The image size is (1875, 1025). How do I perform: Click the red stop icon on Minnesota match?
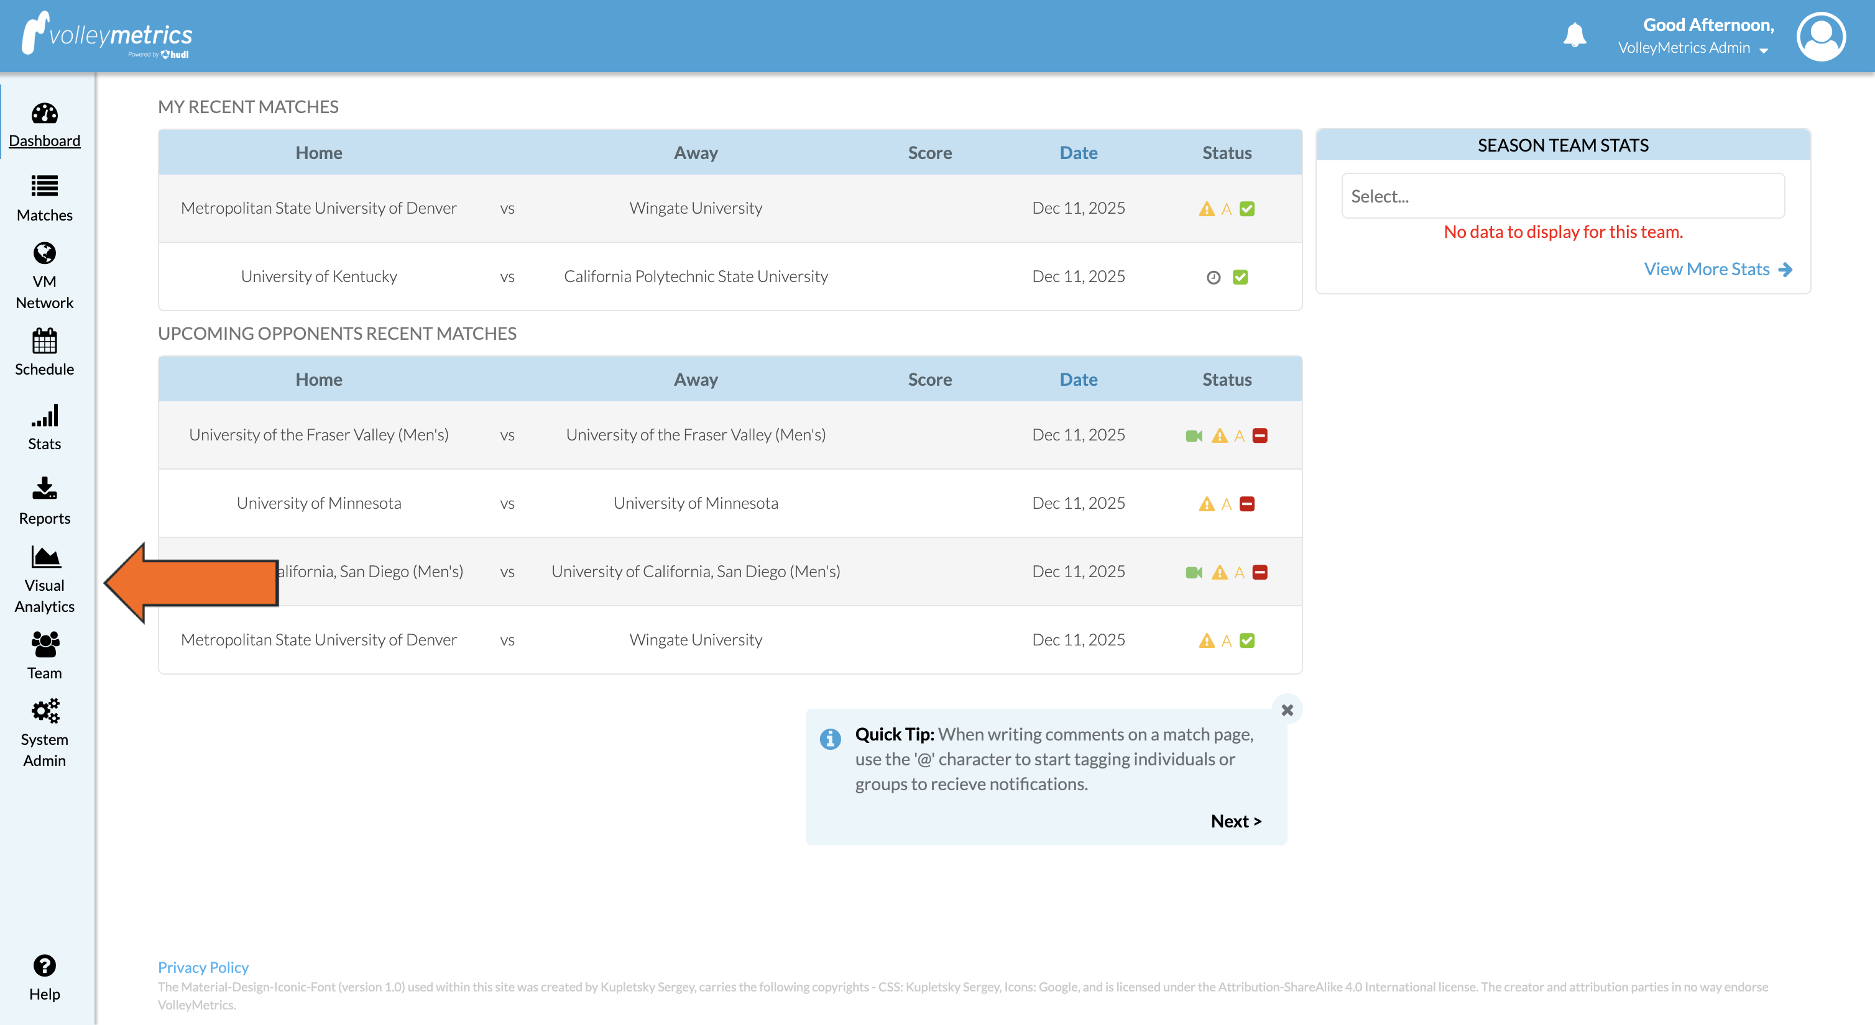pyautogui.click(x=1247, y=503)
